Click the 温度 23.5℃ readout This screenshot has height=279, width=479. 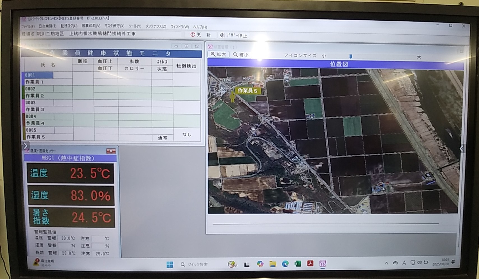click(x=70, y=173)
